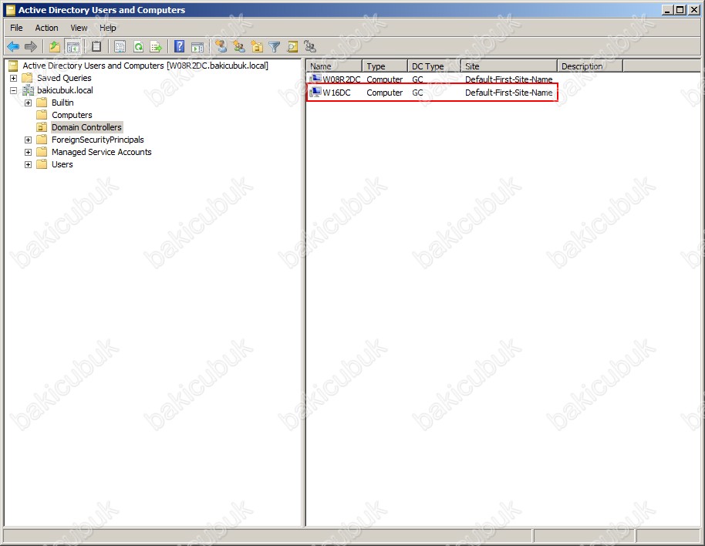The image size is (705, 546).
Task: Open Properties from the toolbar
Action: (x=120, y=46)
